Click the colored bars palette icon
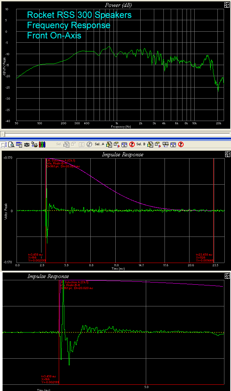This screenshot has height=391, width=231. (42, 145)
